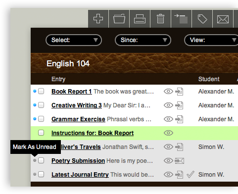Image resolution: width=238 pixels, height=194 pixels.
Task: Click the envelope mail toolbar icon
Action: pyautogui.click(x=223, y=19)
